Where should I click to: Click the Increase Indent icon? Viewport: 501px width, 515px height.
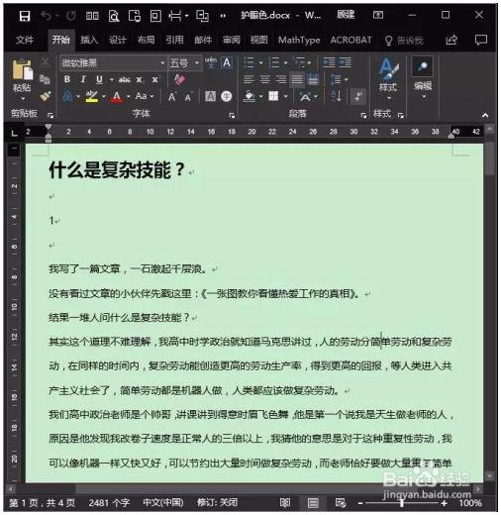(x=345, y=62)
